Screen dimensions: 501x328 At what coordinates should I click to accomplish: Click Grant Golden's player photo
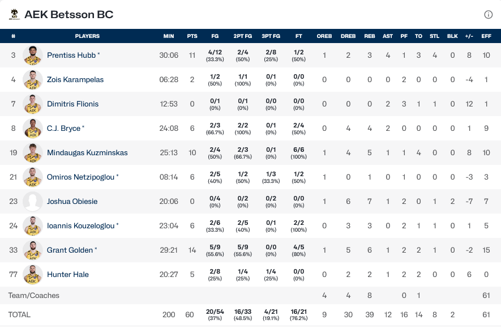click(33, 250)
